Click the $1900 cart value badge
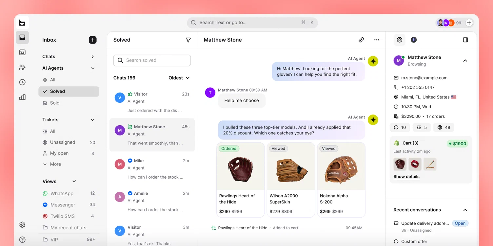 458,144
